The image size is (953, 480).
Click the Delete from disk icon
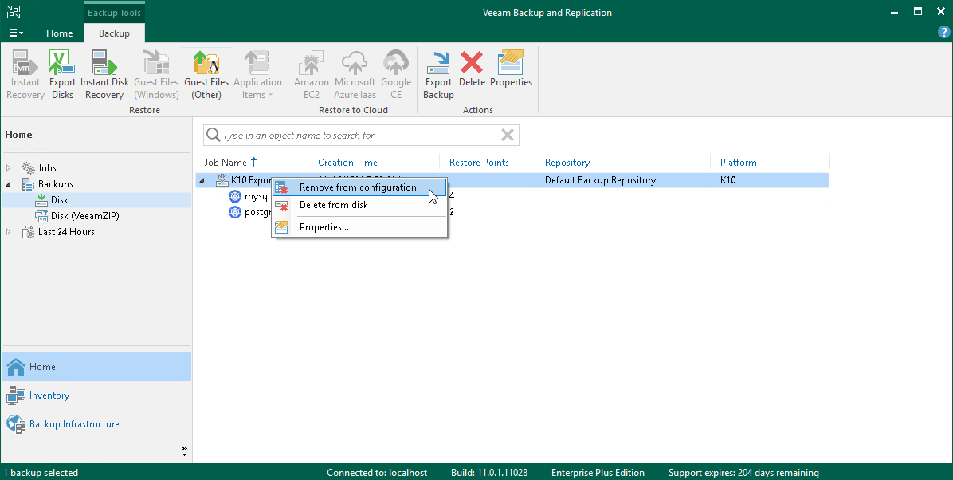281,205
